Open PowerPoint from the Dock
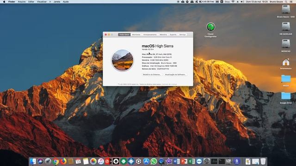Screen dimensions: 296x166 [184, 161]
